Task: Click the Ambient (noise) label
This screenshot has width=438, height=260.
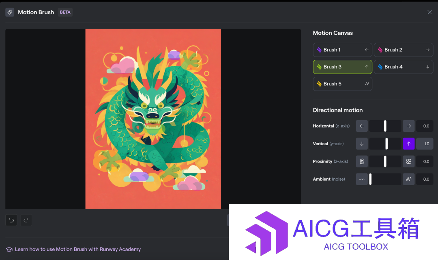Action: click(x=329, y=179)
